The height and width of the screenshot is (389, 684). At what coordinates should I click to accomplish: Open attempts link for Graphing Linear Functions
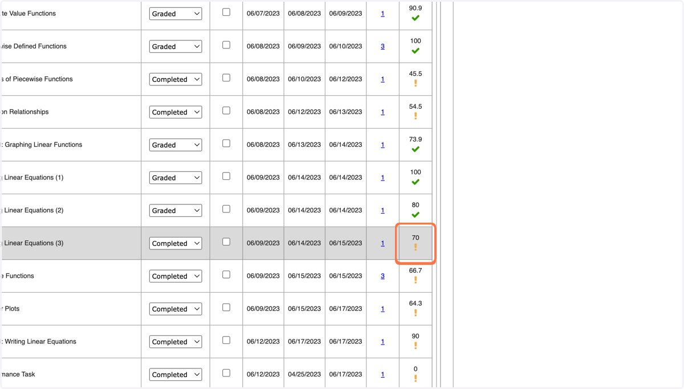pos(382,145)
